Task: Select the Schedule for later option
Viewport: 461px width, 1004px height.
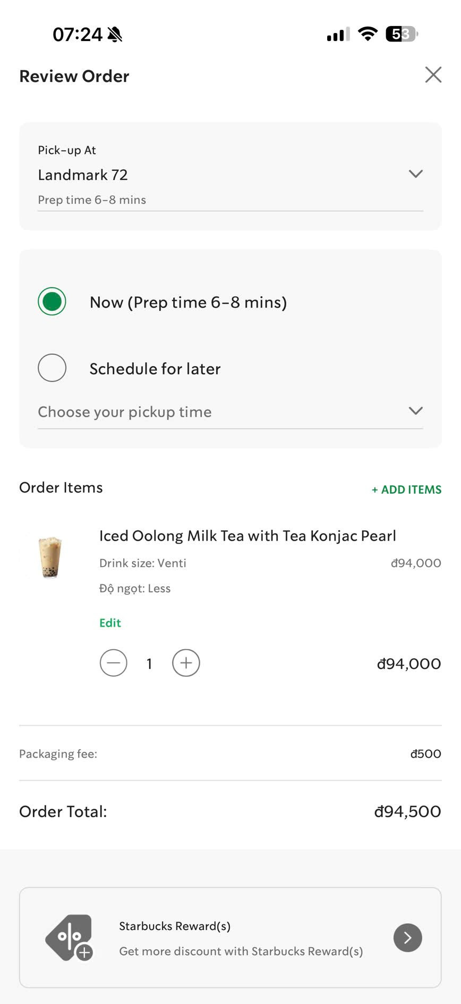Action: coord(52,368)
